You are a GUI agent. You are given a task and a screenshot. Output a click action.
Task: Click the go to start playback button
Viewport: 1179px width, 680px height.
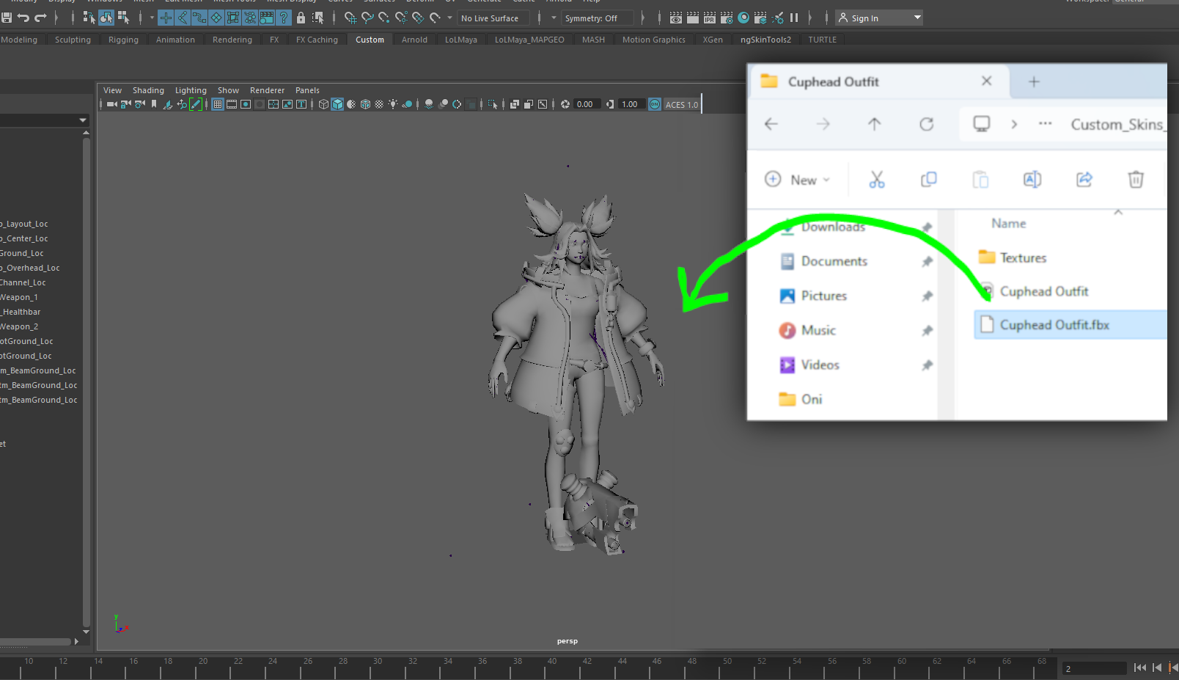coord(1140,668)
